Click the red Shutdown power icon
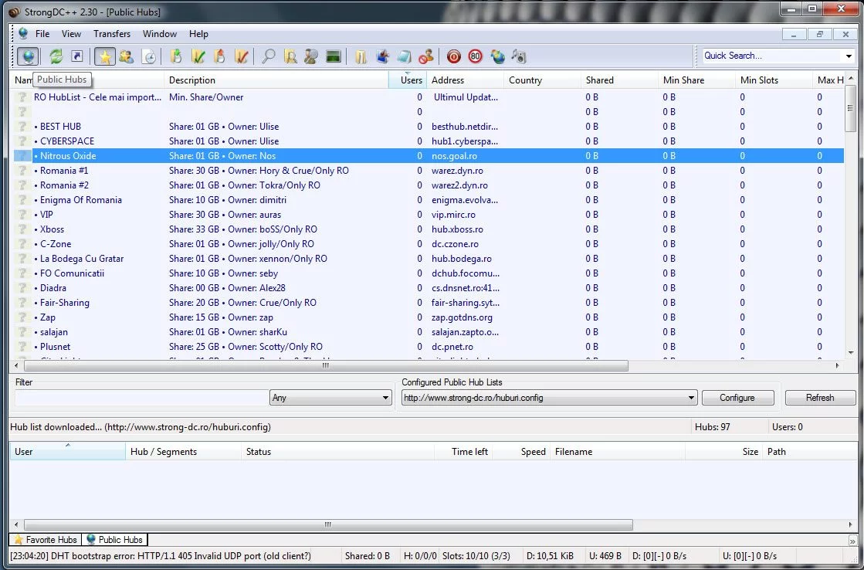 (x=453, y=56)
